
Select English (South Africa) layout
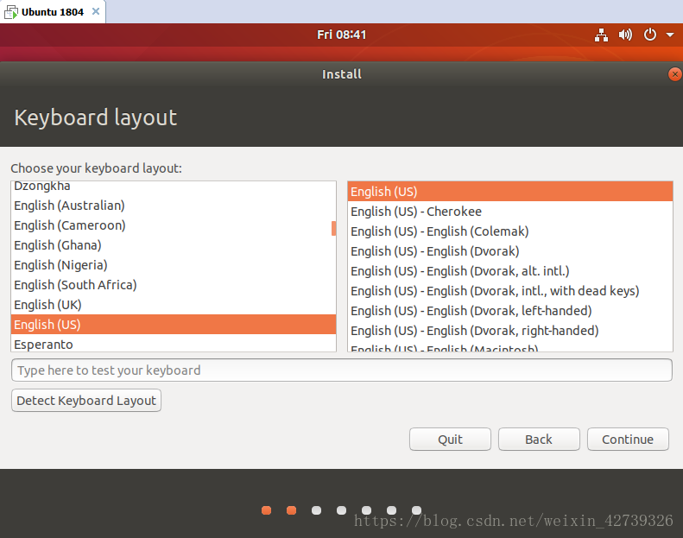pyautogui.click(x=174, y=285)
